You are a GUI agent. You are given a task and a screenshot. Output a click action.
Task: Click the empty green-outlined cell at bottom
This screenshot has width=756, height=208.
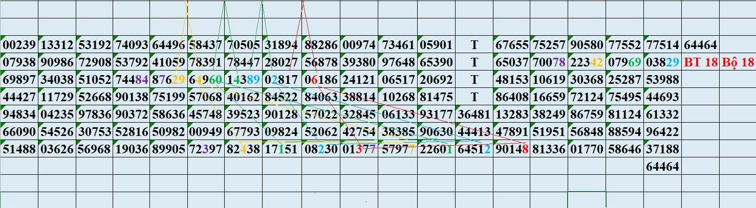pos(587,199)
